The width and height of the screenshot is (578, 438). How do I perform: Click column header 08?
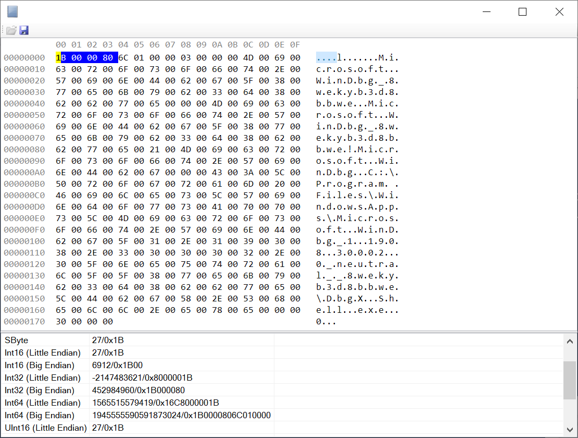tap(186, 45)
